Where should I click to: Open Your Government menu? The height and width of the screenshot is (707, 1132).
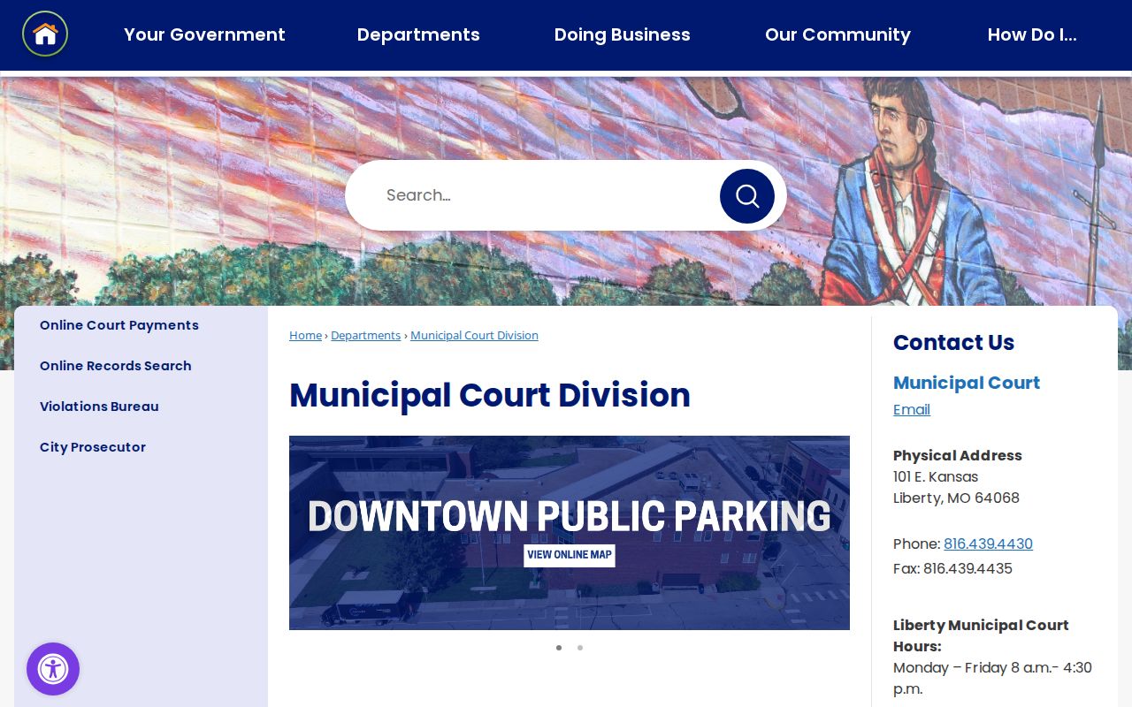coord(204,34)
